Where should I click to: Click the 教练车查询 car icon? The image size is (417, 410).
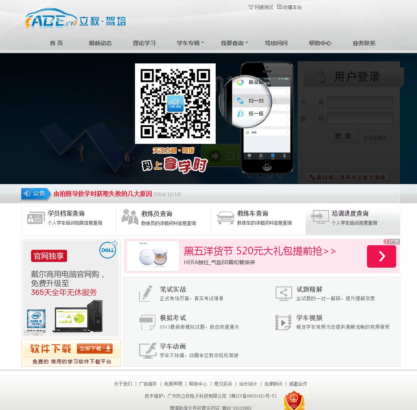226,218
